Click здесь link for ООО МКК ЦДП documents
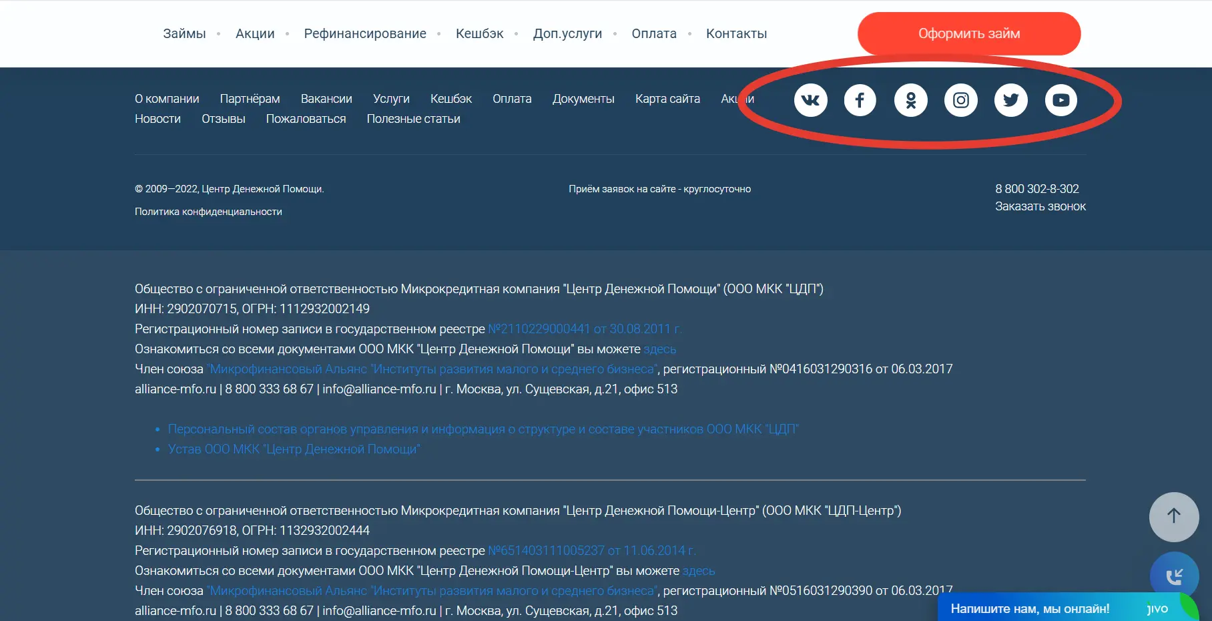The height and width of the screenshot is (621, 1212). click(659, 349)
